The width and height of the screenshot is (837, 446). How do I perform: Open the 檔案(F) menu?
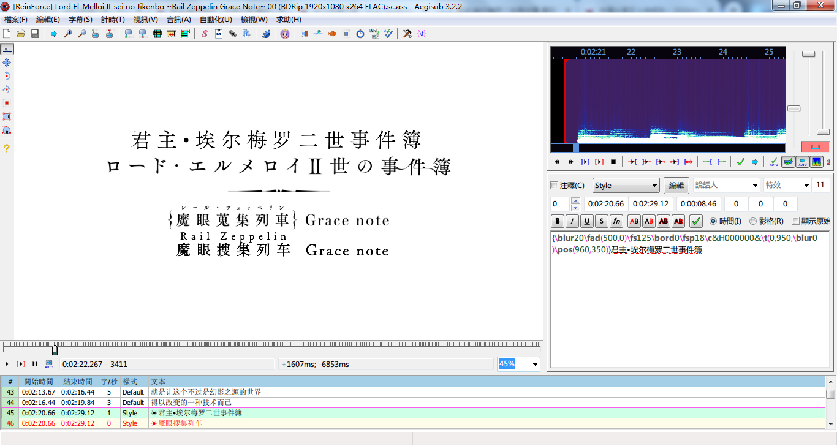pyautogui.click(x=16, y=20)
